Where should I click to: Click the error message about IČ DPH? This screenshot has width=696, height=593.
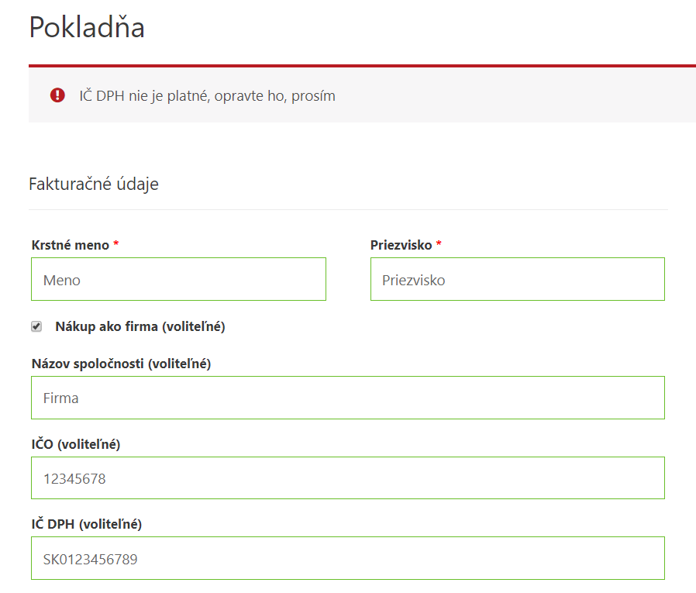(x=206, y=95)
